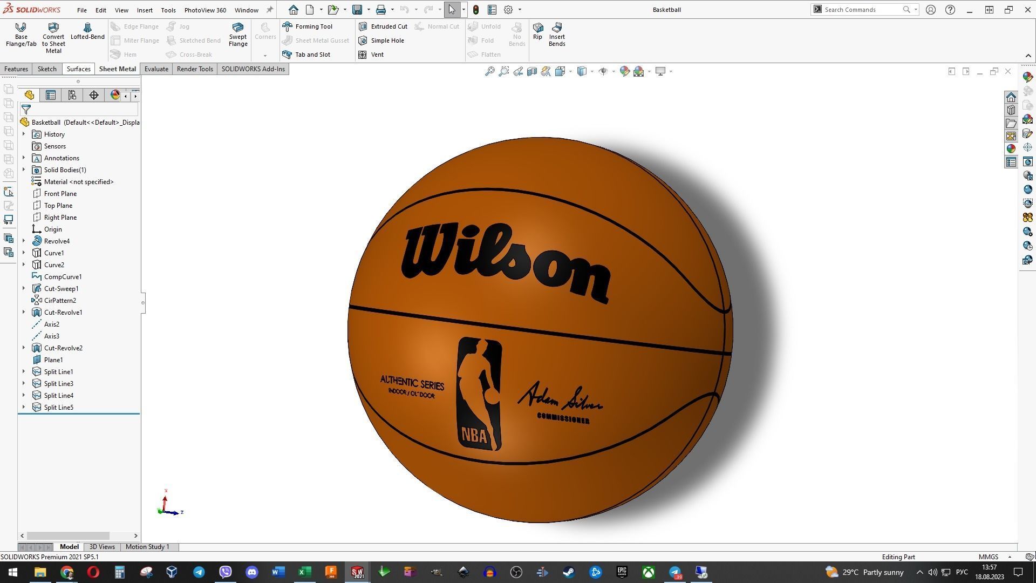1036x583 pixels.
Task: Collapse the CommandManager ribbon chevron
Action: (1028, 56)
